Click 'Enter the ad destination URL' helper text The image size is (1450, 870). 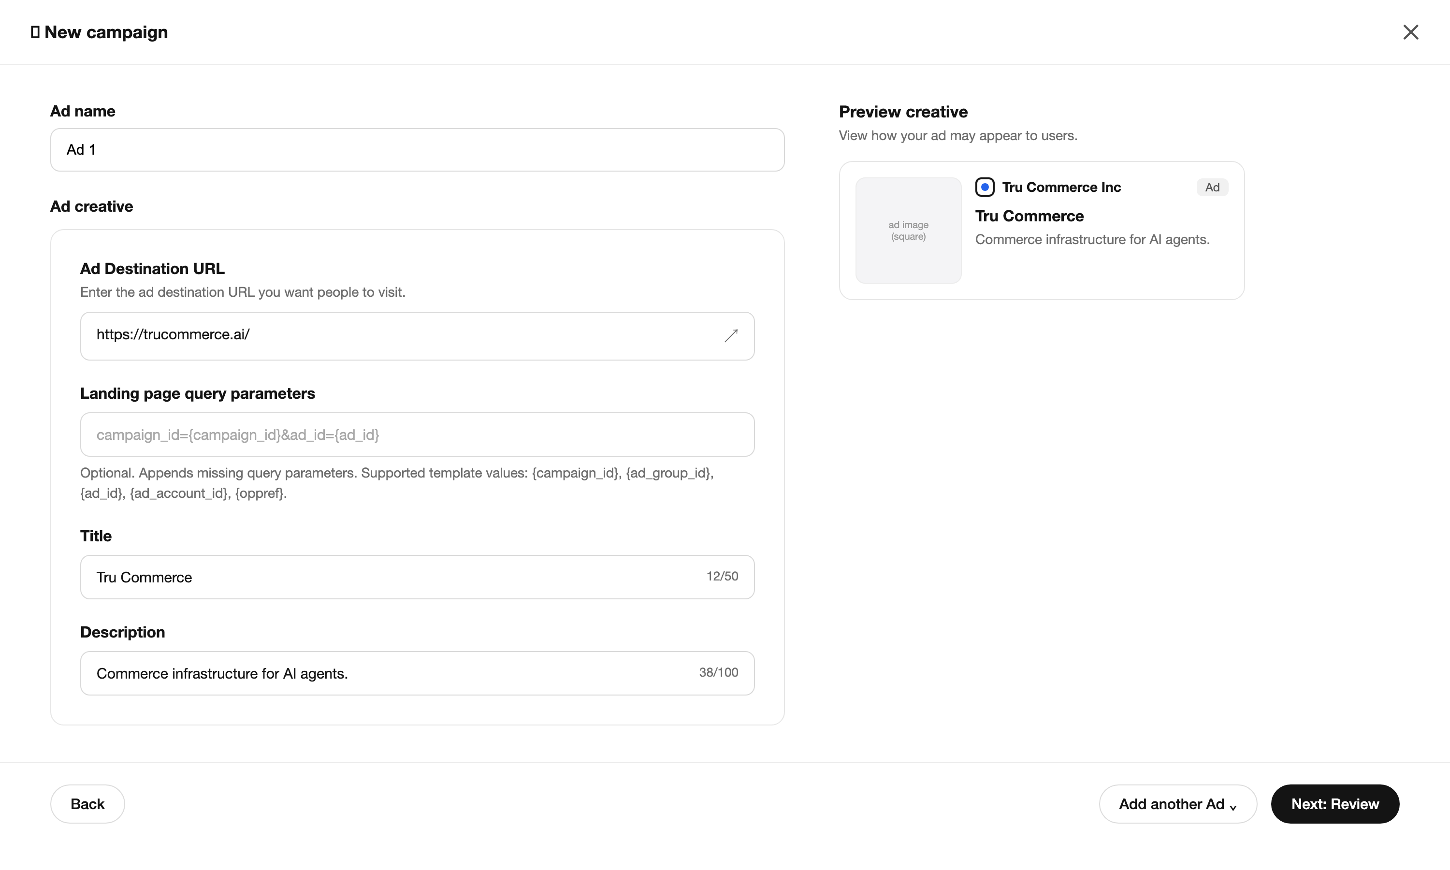point(243,292)
